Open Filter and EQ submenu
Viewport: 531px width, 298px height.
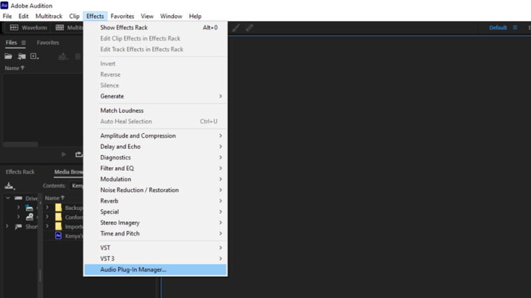tap(155, 168)
